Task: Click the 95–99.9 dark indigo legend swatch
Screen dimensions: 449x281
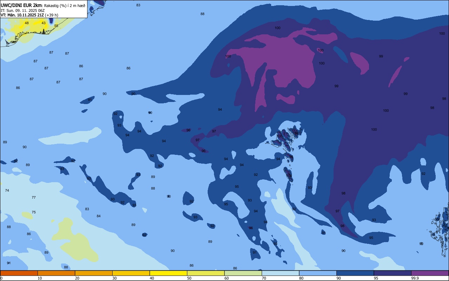Action: [393, 273]
